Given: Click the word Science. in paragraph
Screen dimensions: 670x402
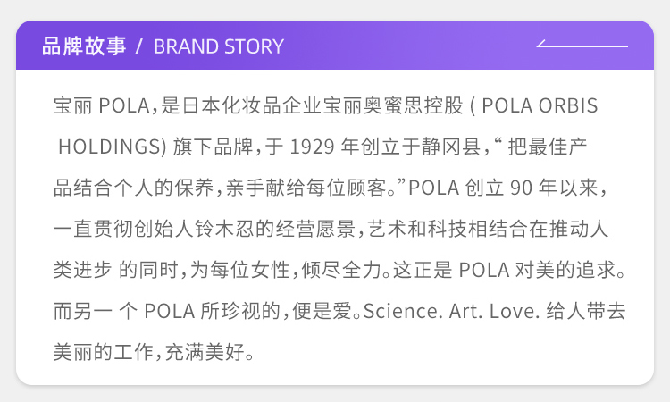Looking at the screenshot, I should tap(403, 311).
